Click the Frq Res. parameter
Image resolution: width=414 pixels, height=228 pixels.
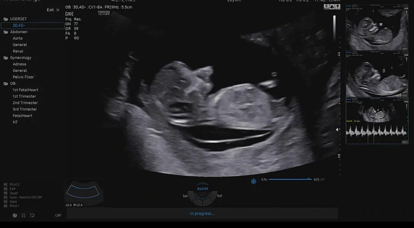coord(74,19)
